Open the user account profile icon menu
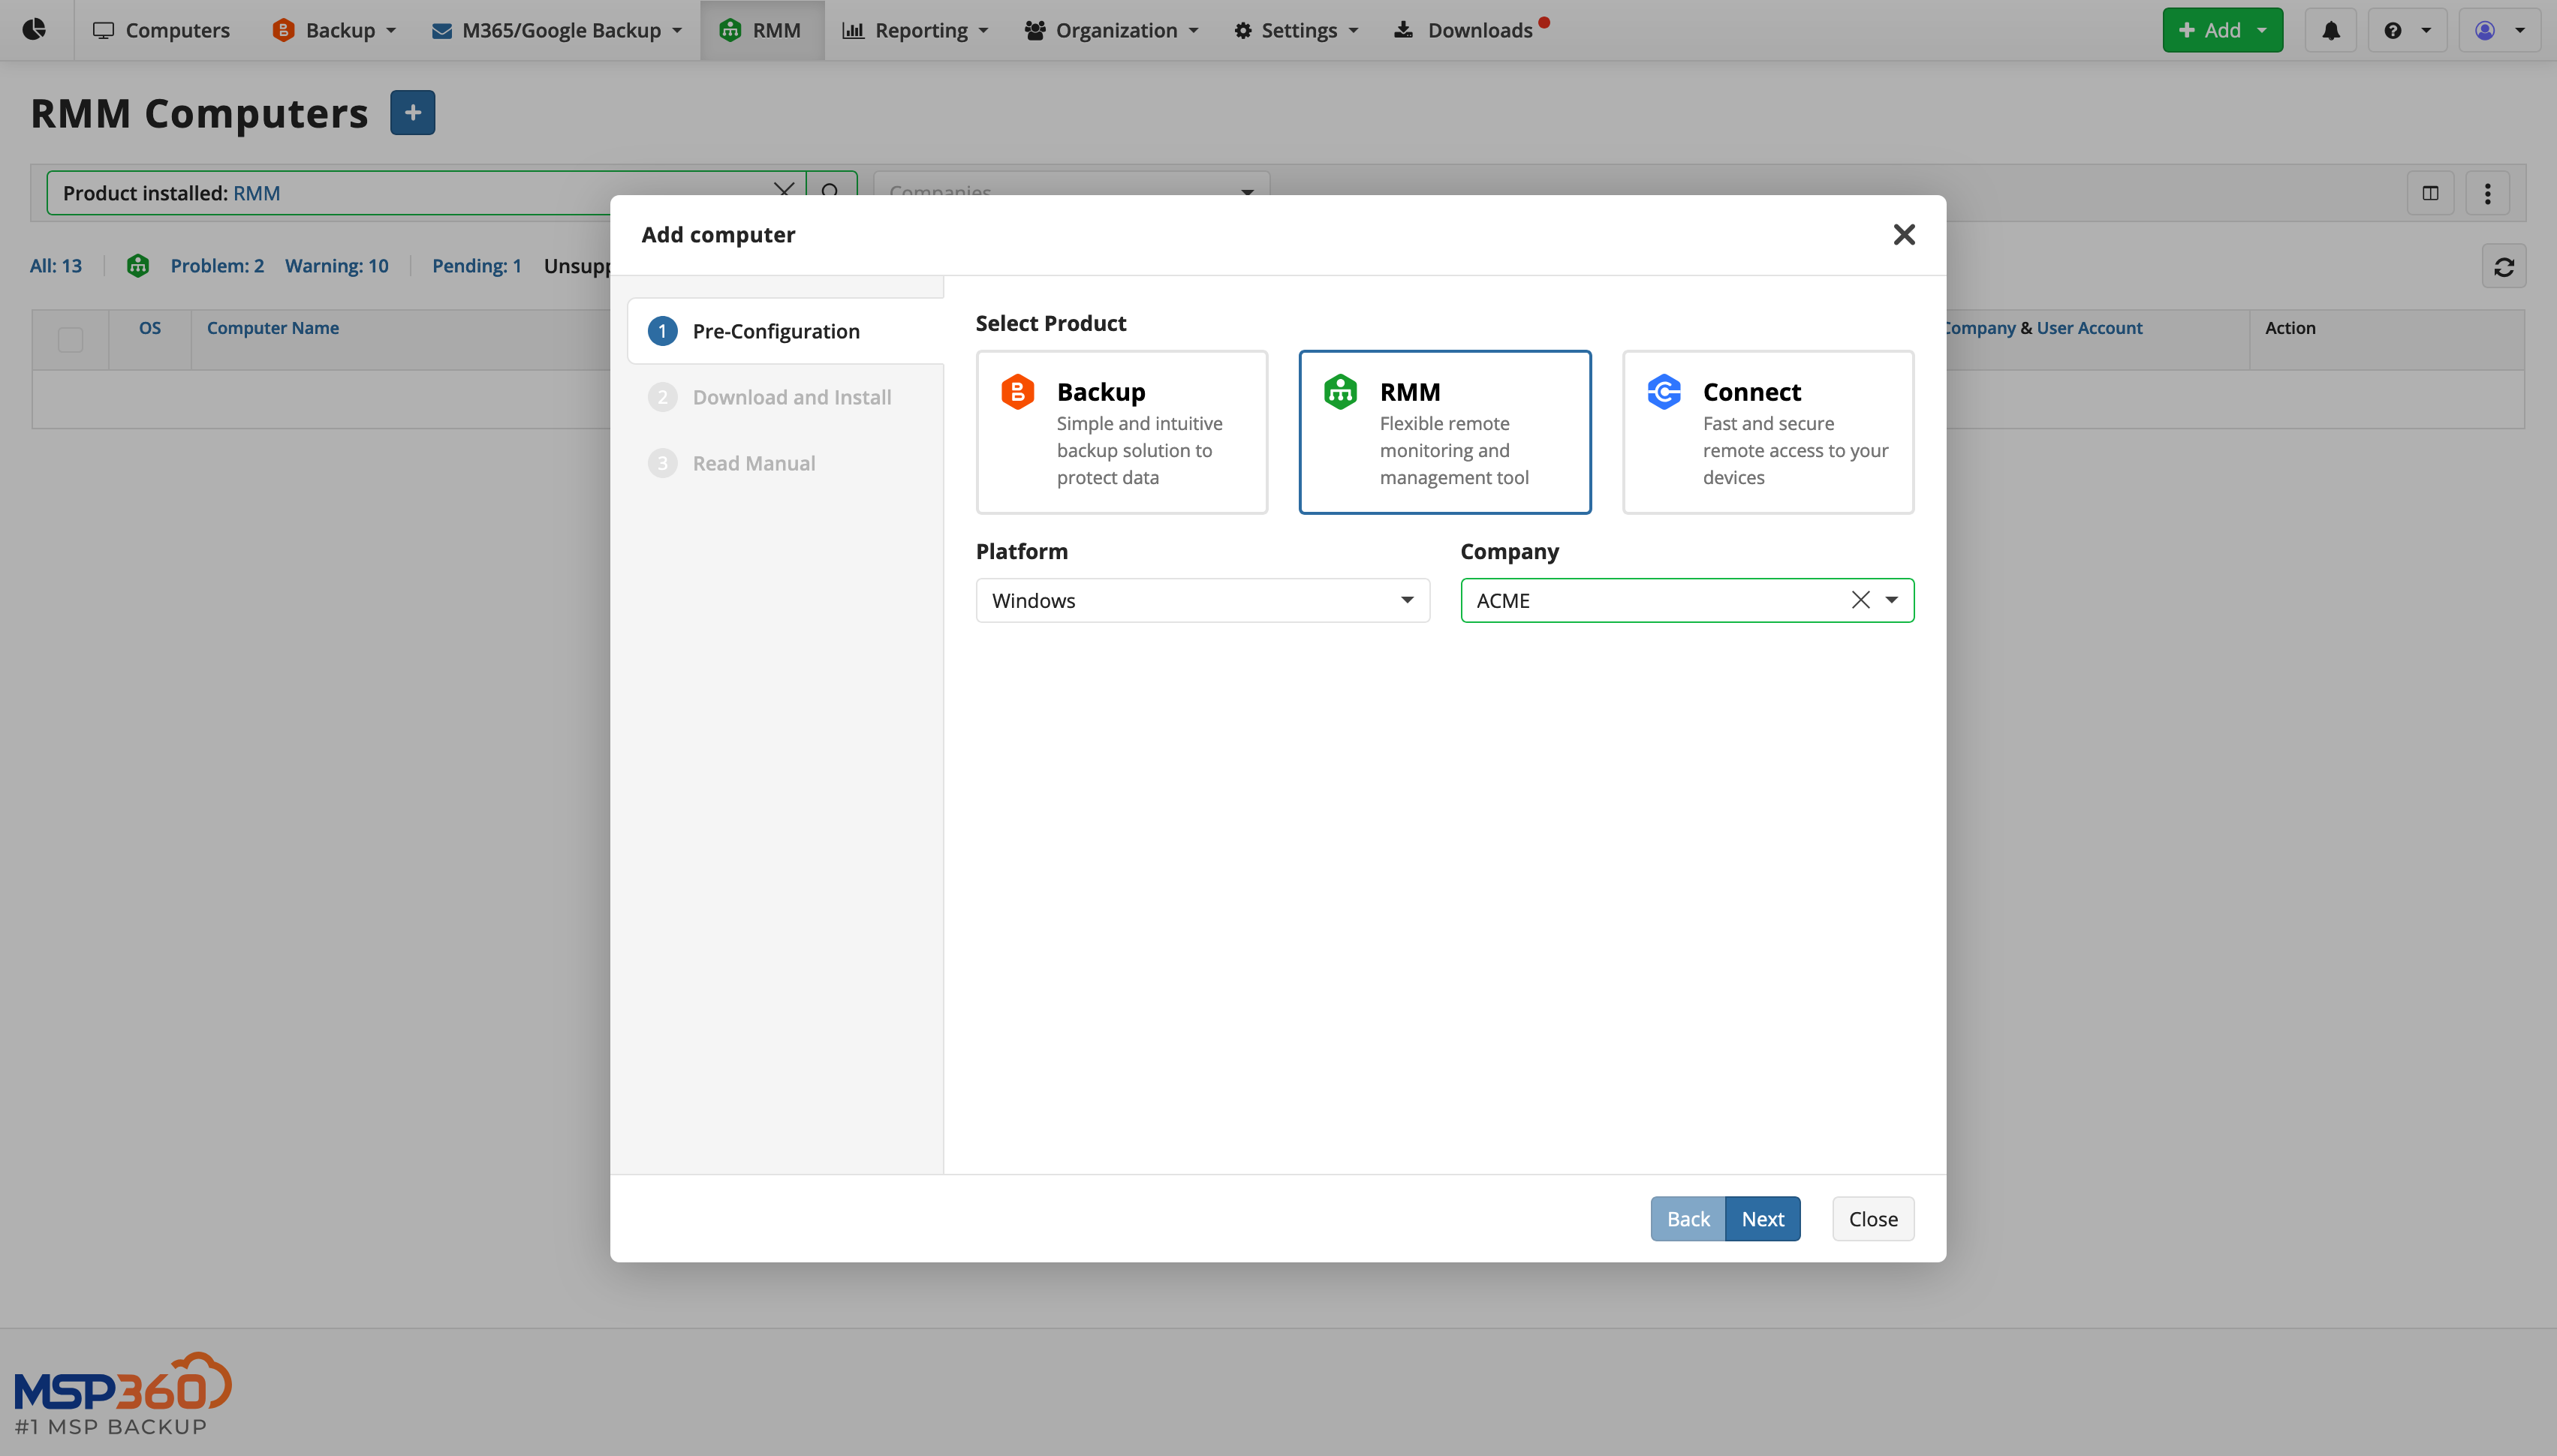This screenshot has width=2557, height=1456. (x=2497, y=30)
